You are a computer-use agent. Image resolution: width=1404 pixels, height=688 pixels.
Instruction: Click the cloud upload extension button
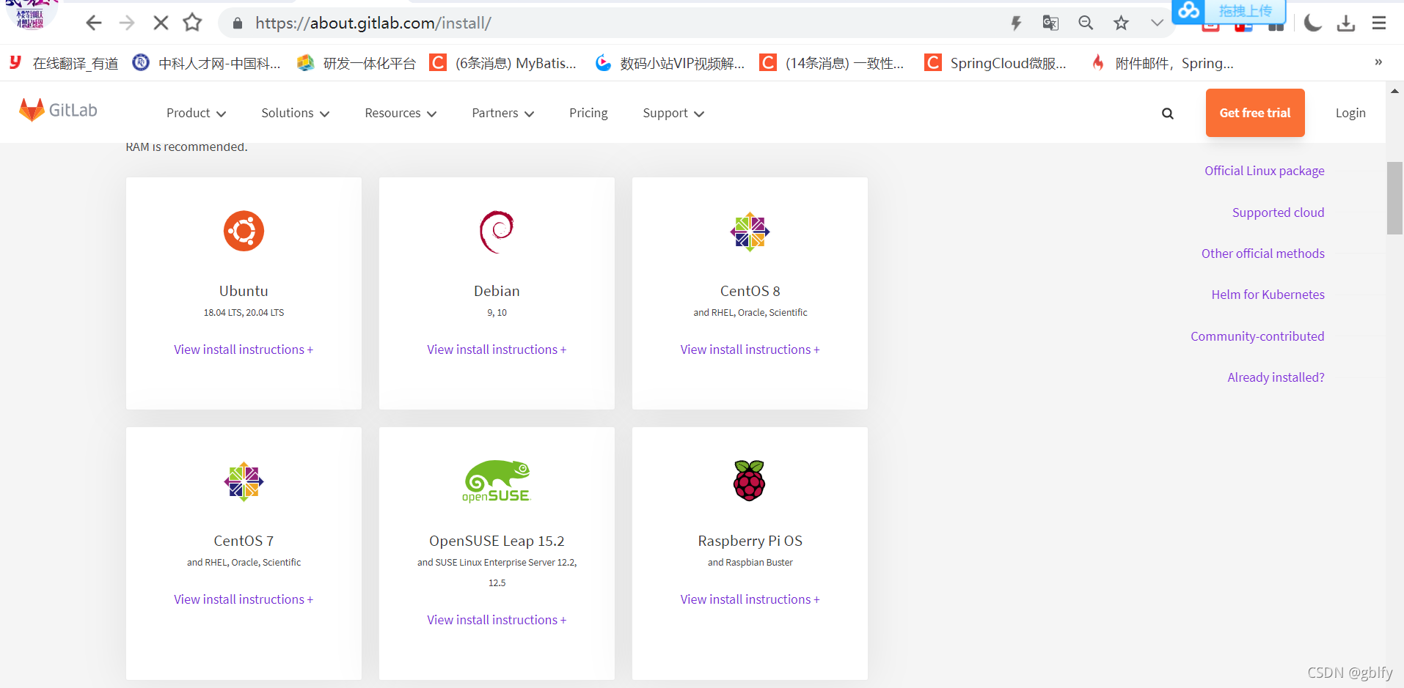click(1229, 11)
